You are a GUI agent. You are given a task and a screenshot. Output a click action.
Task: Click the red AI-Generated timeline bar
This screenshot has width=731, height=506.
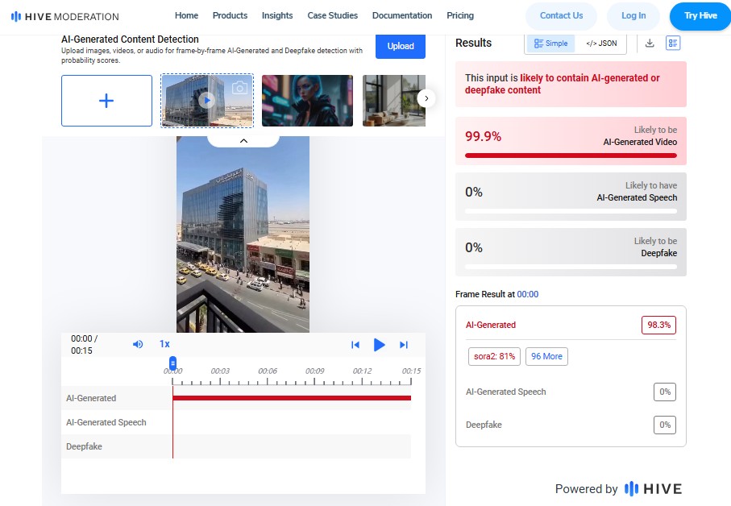[292, 398]
